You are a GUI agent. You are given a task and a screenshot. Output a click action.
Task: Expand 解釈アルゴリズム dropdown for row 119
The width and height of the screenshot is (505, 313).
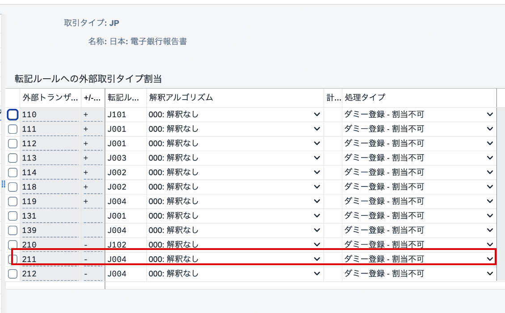pyautogui.click(x=317, y=202)
